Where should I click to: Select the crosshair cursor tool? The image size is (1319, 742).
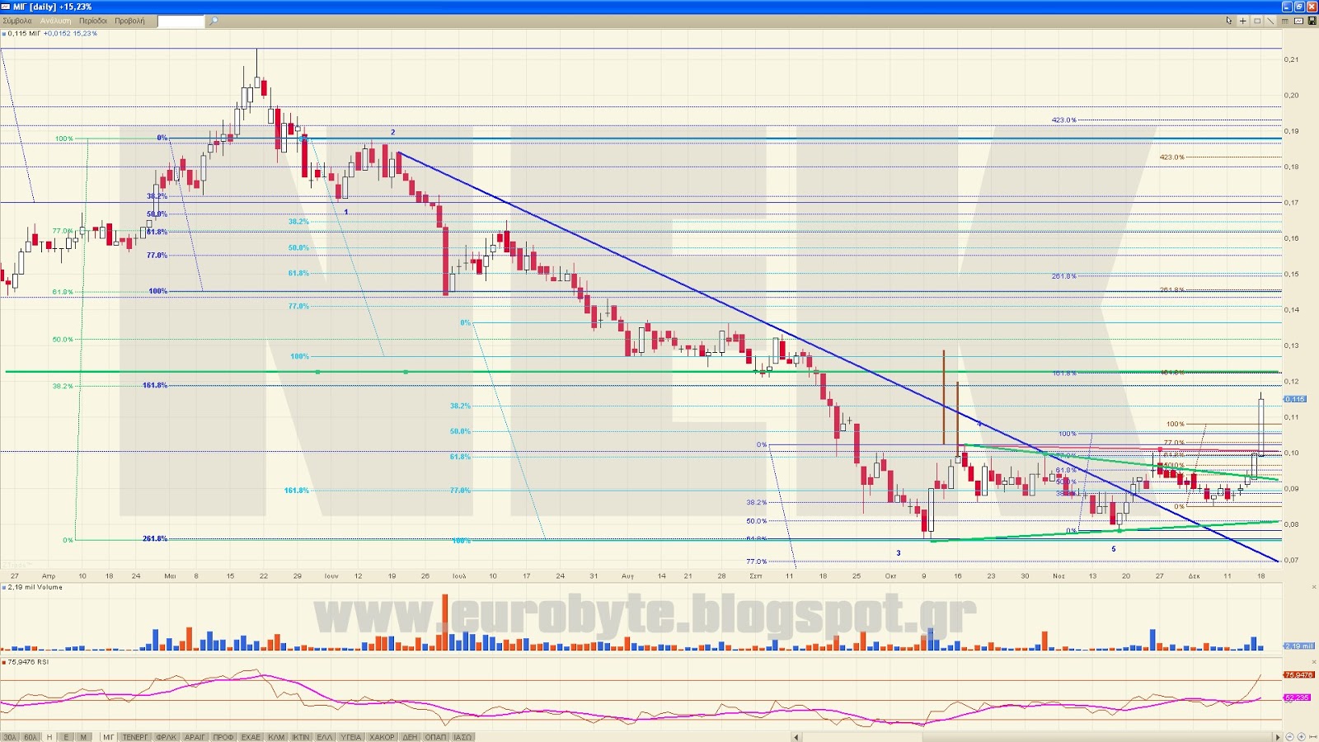(1243, 21)
